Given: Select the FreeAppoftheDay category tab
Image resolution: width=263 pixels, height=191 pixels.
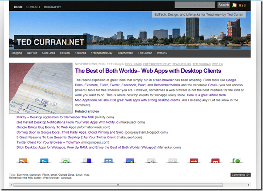Looking at the screenshot, I should [x=101, y=53].
